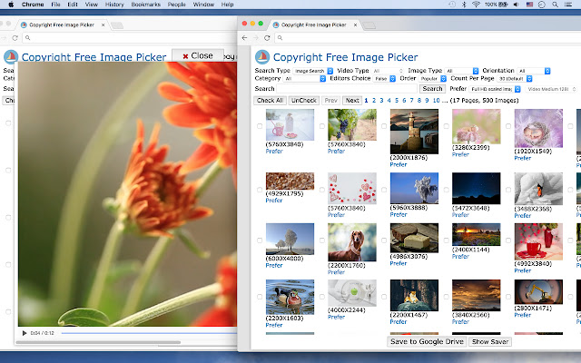Image resolution: width=581 pixels, height=363 pixels.
Task: Open the Editors Choice dropdown
Action: [384, 79]
